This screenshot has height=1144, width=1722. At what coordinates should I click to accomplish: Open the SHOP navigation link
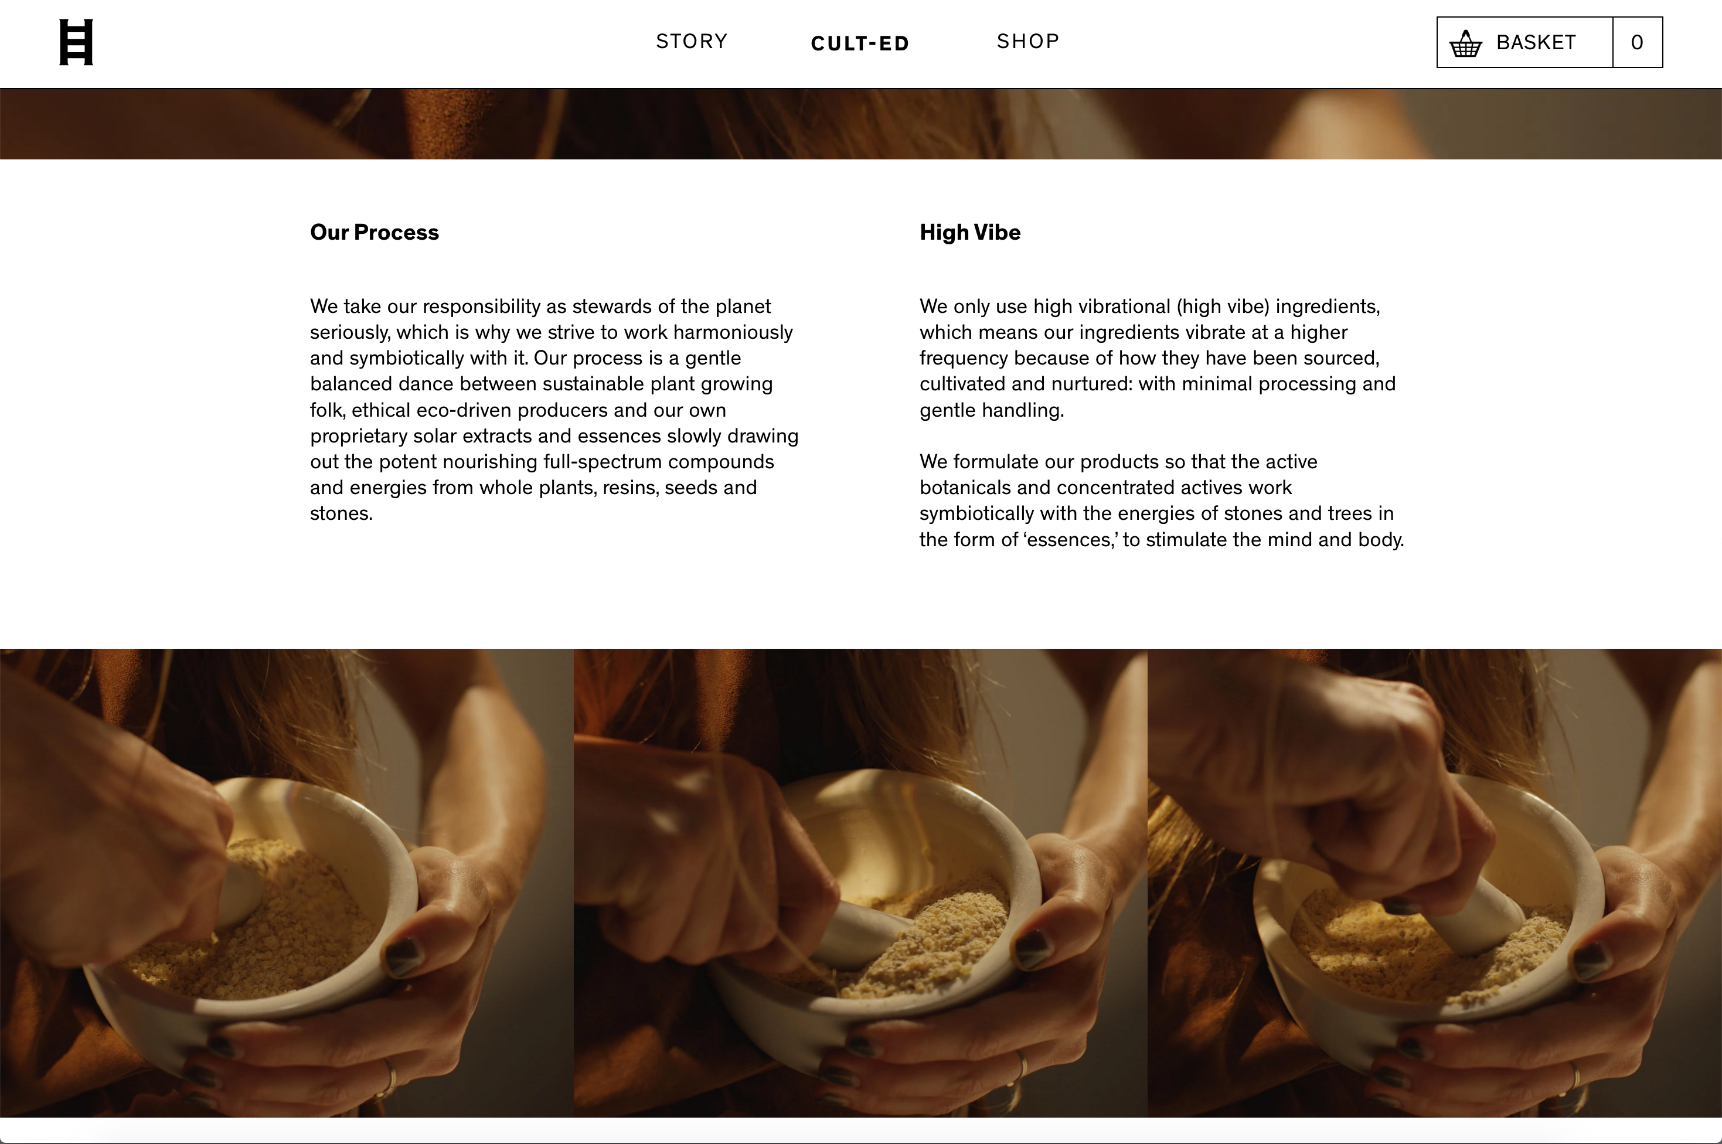point(1028,42)
